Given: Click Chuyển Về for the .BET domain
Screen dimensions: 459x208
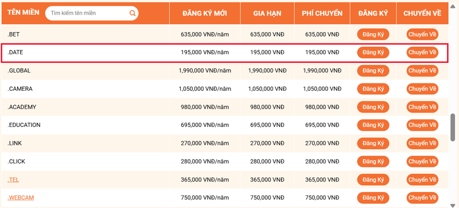Looking at the screenshot, I should click(422, 34).
